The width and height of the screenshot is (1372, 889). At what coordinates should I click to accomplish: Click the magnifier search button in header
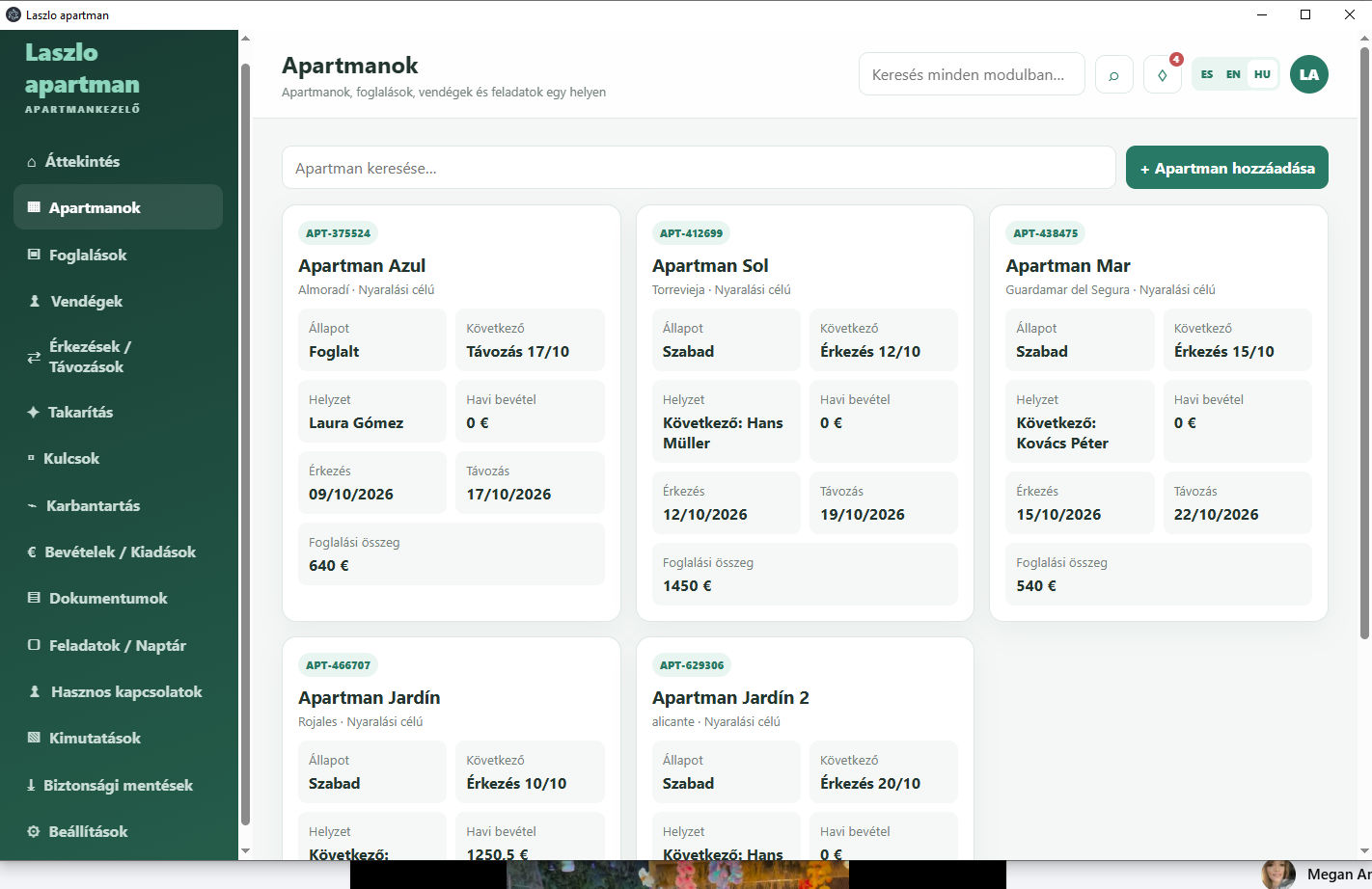coord(1114,74)
